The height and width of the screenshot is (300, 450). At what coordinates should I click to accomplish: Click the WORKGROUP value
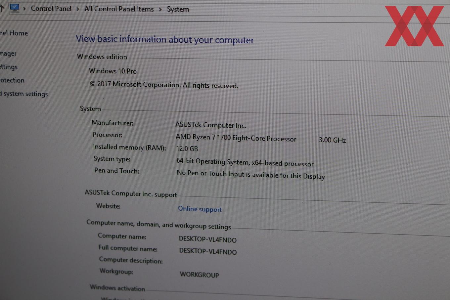200,275
